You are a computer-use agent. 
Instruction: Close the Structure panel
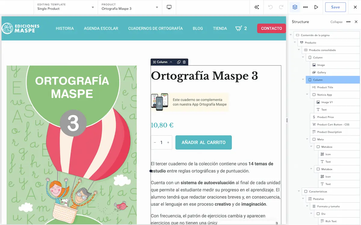(x=356, y=22)
